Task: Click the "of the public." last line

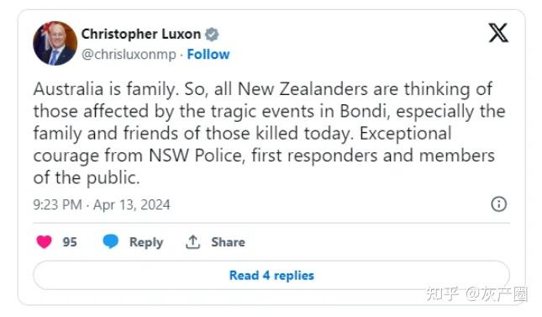Action: pos(87,178)
